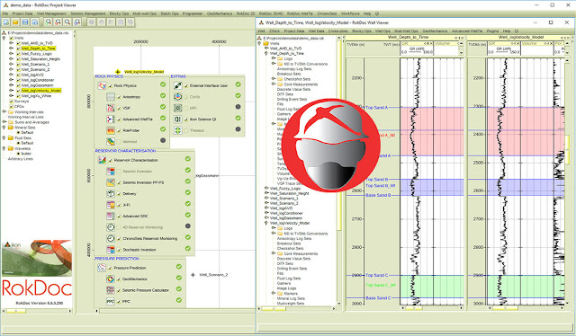Image resolution: width=576 pixels, height=336 pixels.
Task: Open the Plugins menu in Well Viewer
Action: pyautogui.click(x=492, y=31)
